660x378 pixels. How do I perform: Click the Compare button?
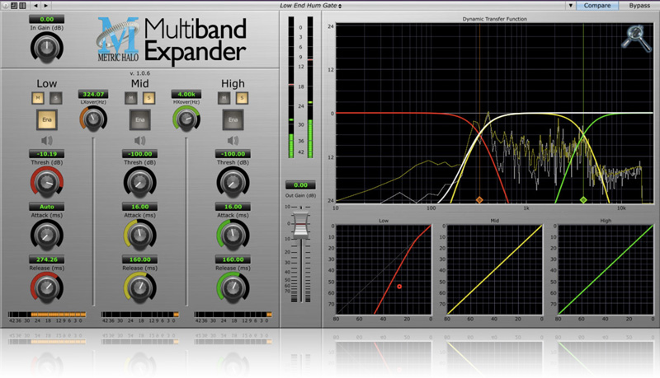598,6
